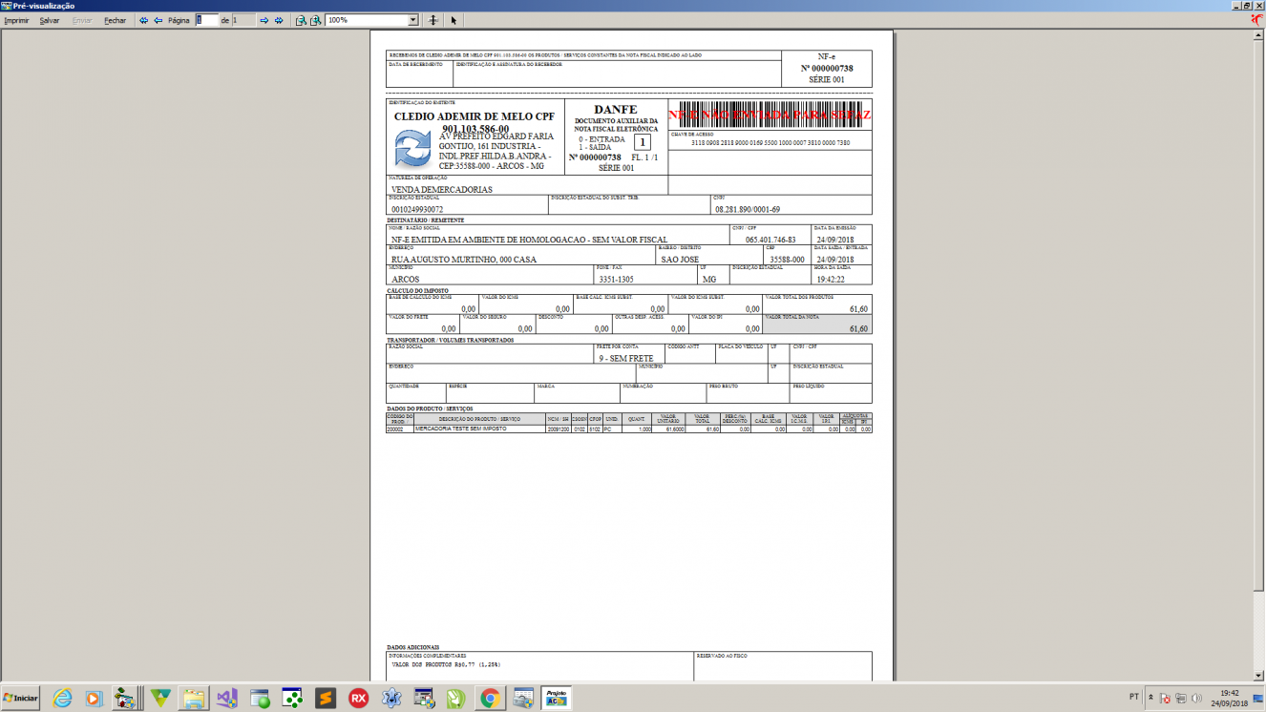Click the emitter logo arrows image
This screenshot has height=712, width=1266.
413,150
